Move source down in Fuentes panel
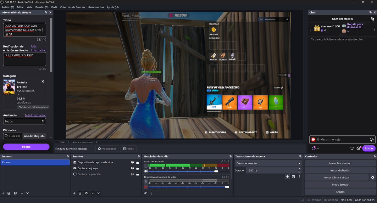This screenshot has height=203, width=377. pyautogui.click(x=99, y=193)
